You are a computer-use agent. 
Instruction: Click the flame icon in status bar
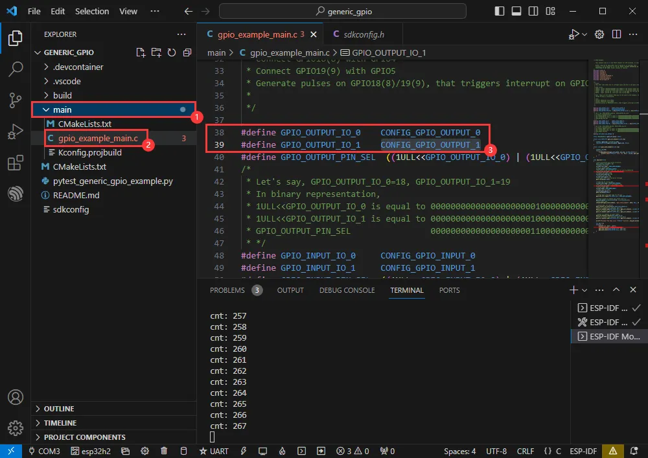(283, 451)
